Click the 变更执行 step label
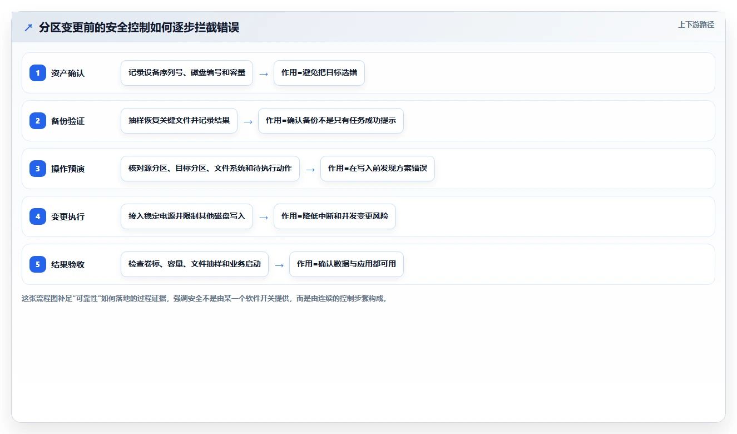Viewport: 737px width, 434px height. click(68, 216)
